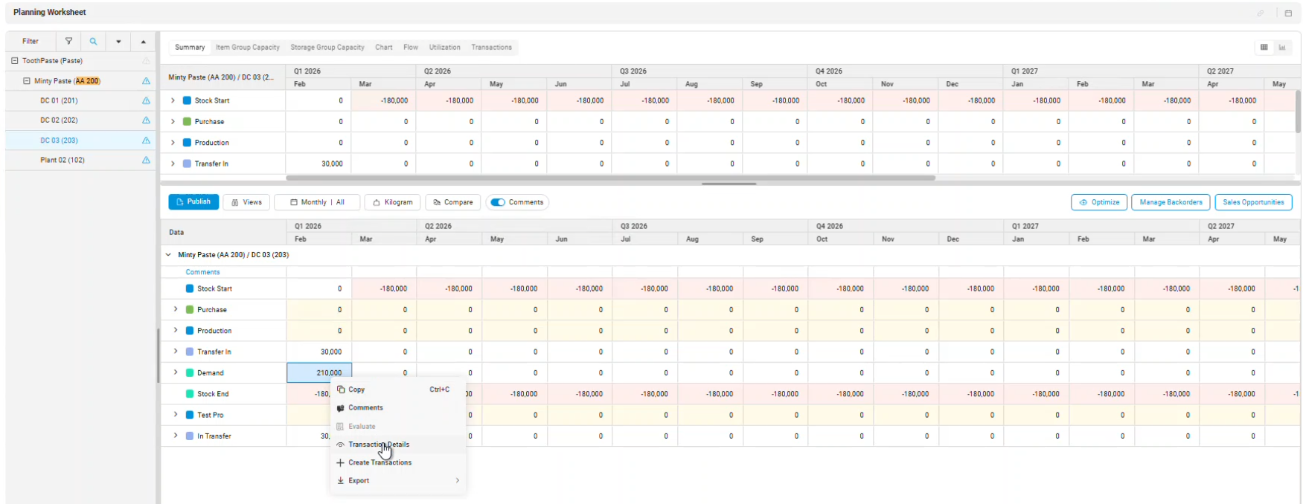
Task: Collapse the Minty Paste (AA 200) node
Action: pyautogui.click(x=27, y=81)
